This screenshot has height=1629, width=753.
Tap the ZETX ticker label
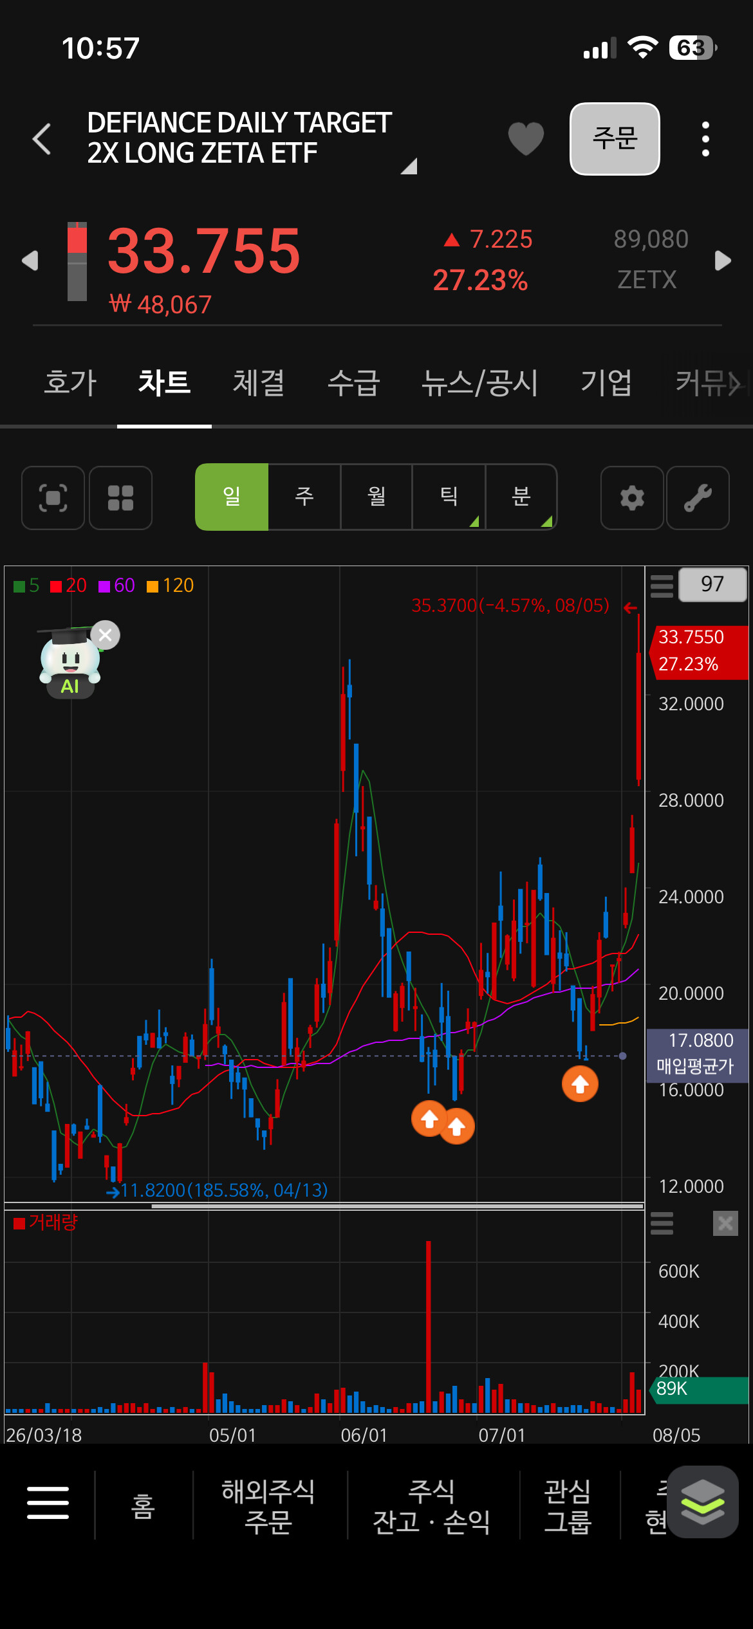click(647, 280)
